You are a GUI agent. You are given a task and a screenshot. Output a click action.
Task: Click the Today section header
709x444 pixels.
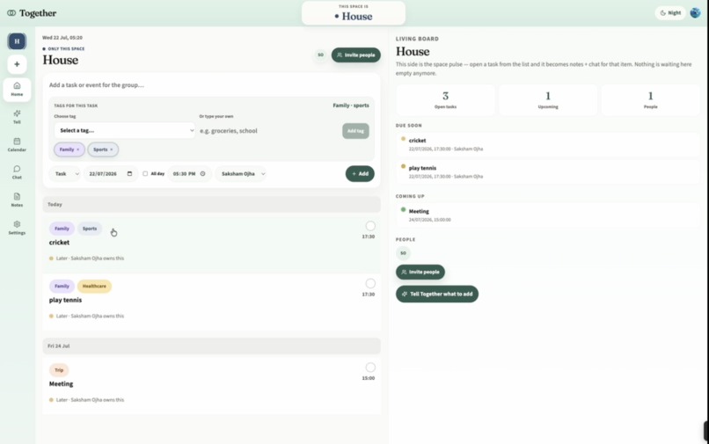212,204
